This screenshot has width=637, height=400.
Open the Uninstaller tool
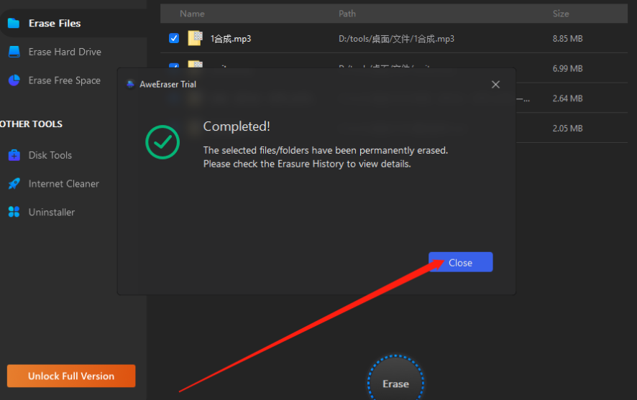[x=52, y=212]
